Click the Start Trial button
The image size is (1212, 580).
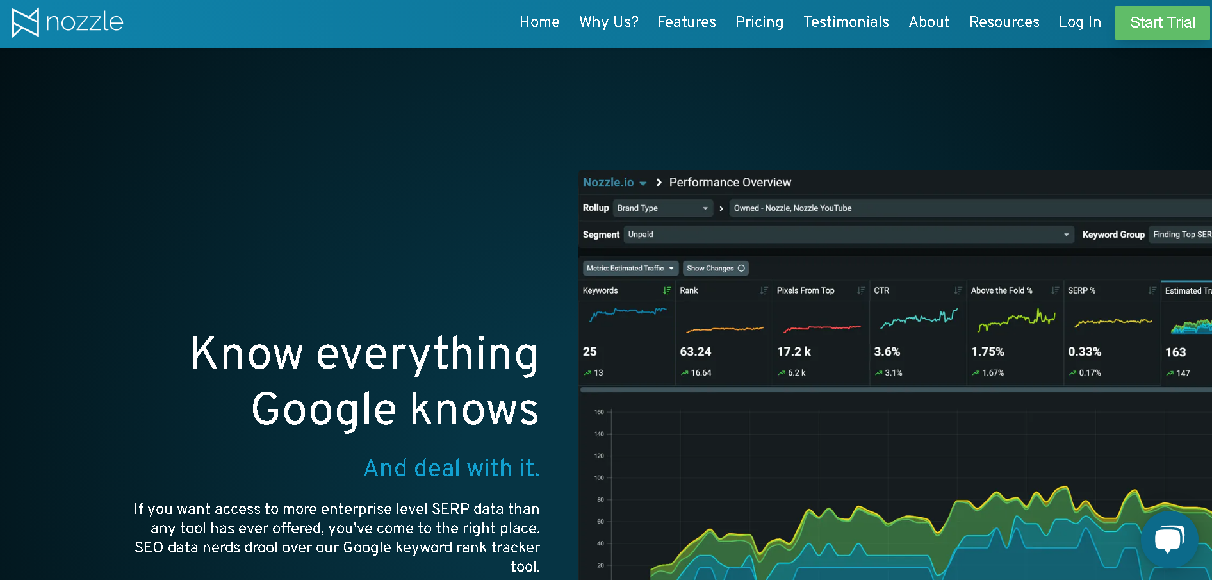tap(1162, 23)
